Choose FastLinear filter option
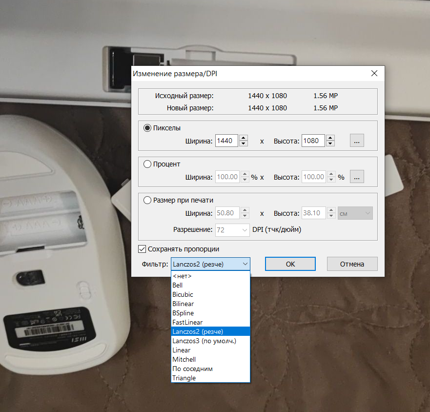 [x=210, y=322]
